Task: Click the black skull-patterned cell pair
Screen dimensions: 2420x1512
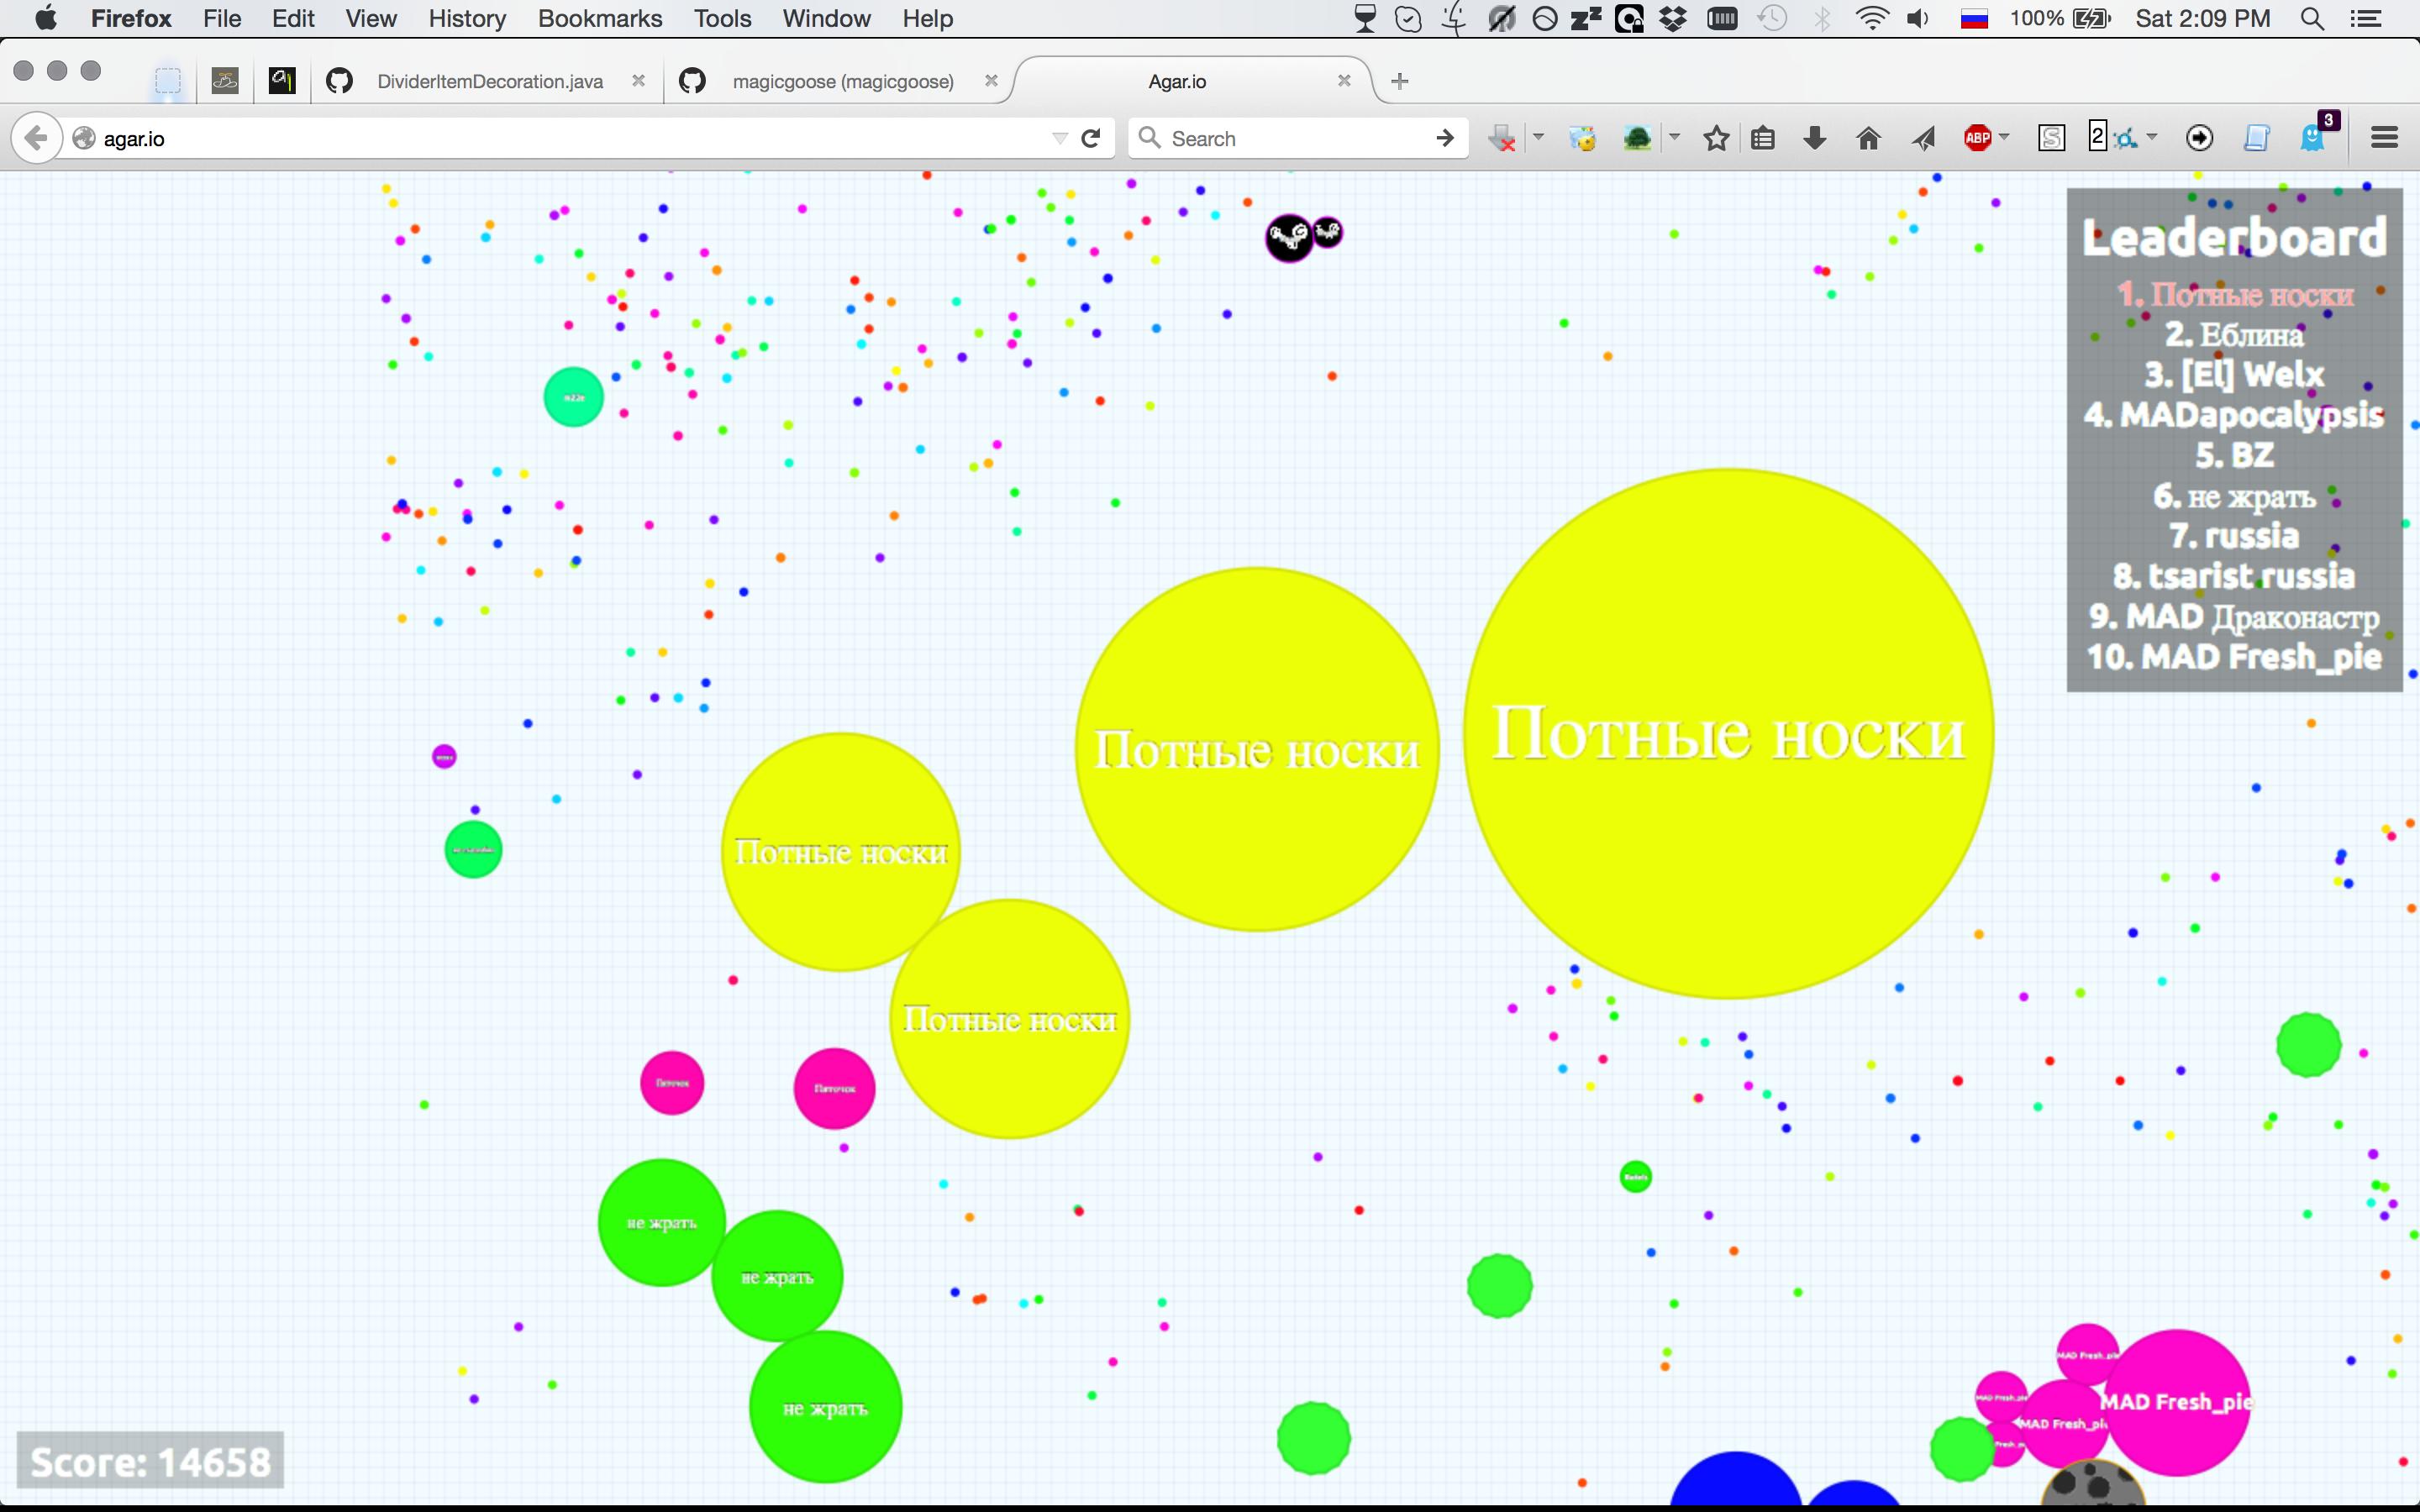Action: click(x=1303, y=237)
